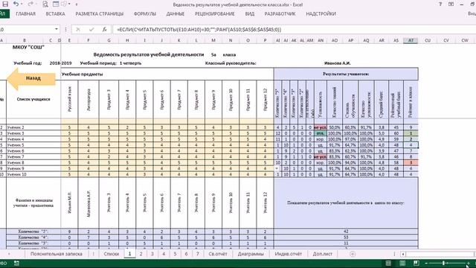Expand the Name Box dropdown arrow

click(57, 29)
